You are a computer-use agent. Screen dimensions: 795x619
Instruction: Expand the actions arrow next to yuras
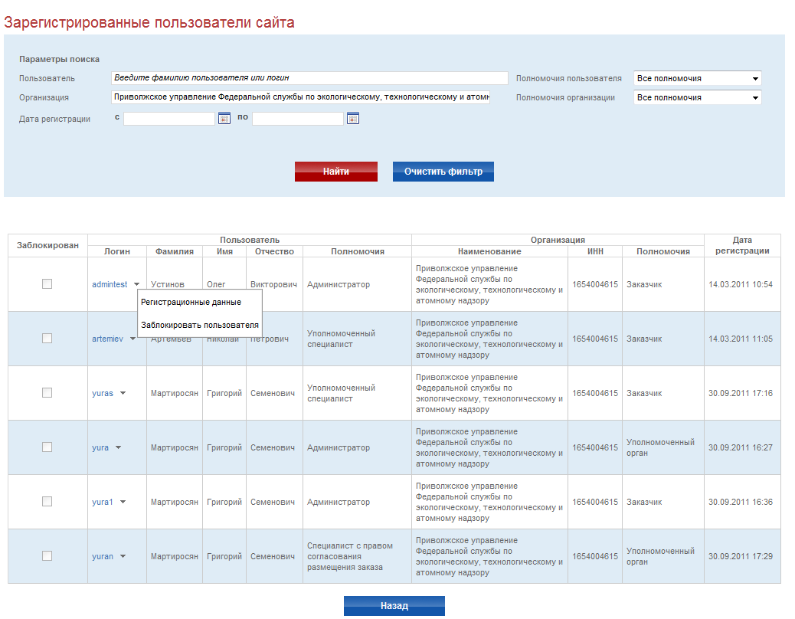click(123, 394)
